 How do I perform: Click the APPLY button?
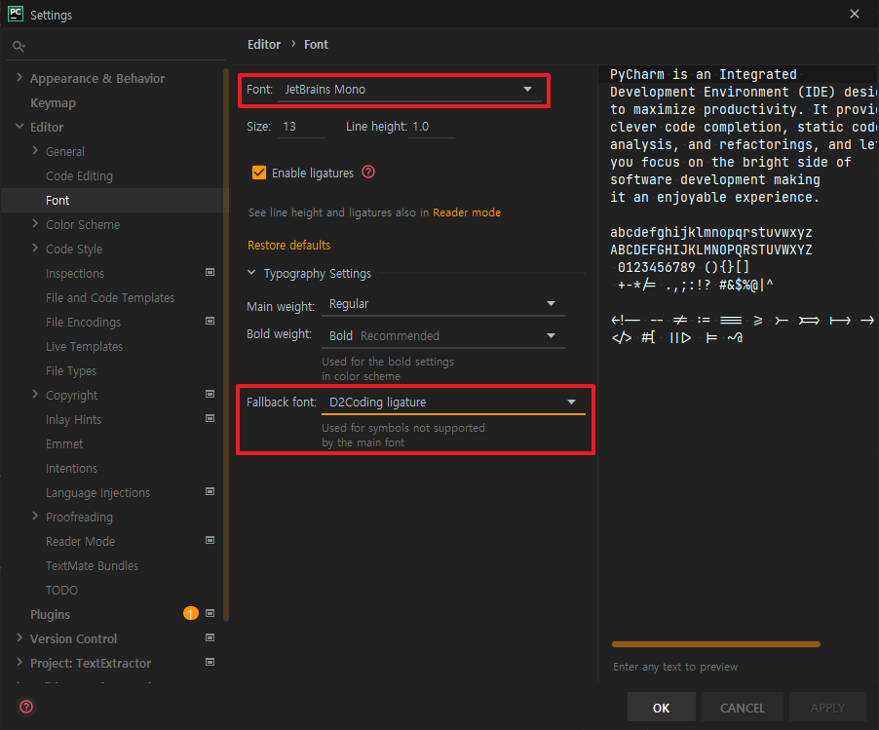tap(827, 708)
